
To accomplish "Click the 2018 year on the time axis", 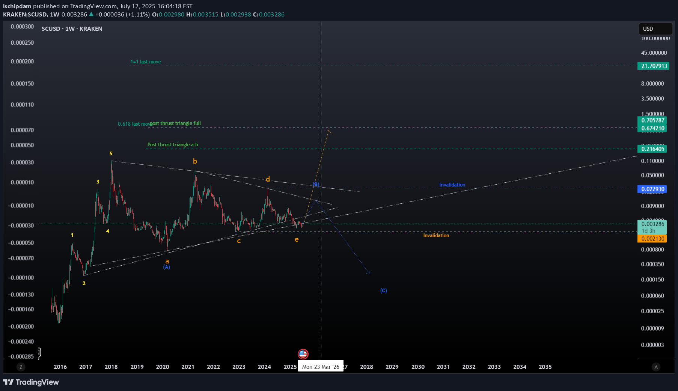I will pos(111,367).
